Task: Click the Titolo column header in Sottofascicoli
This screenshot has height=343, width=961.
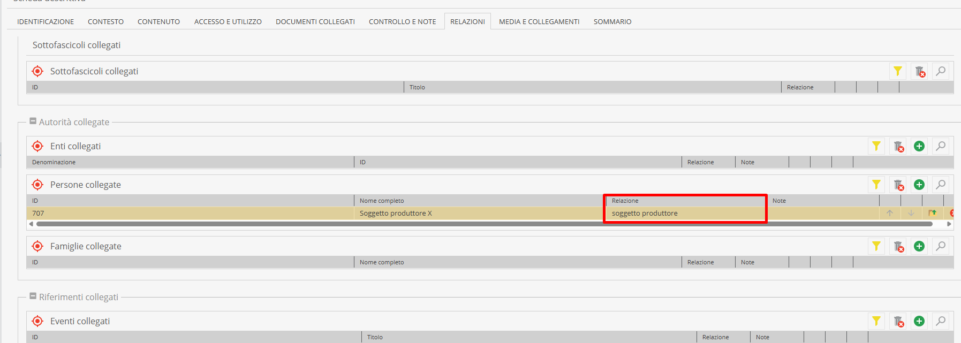Action: click(x=417, y=87)
